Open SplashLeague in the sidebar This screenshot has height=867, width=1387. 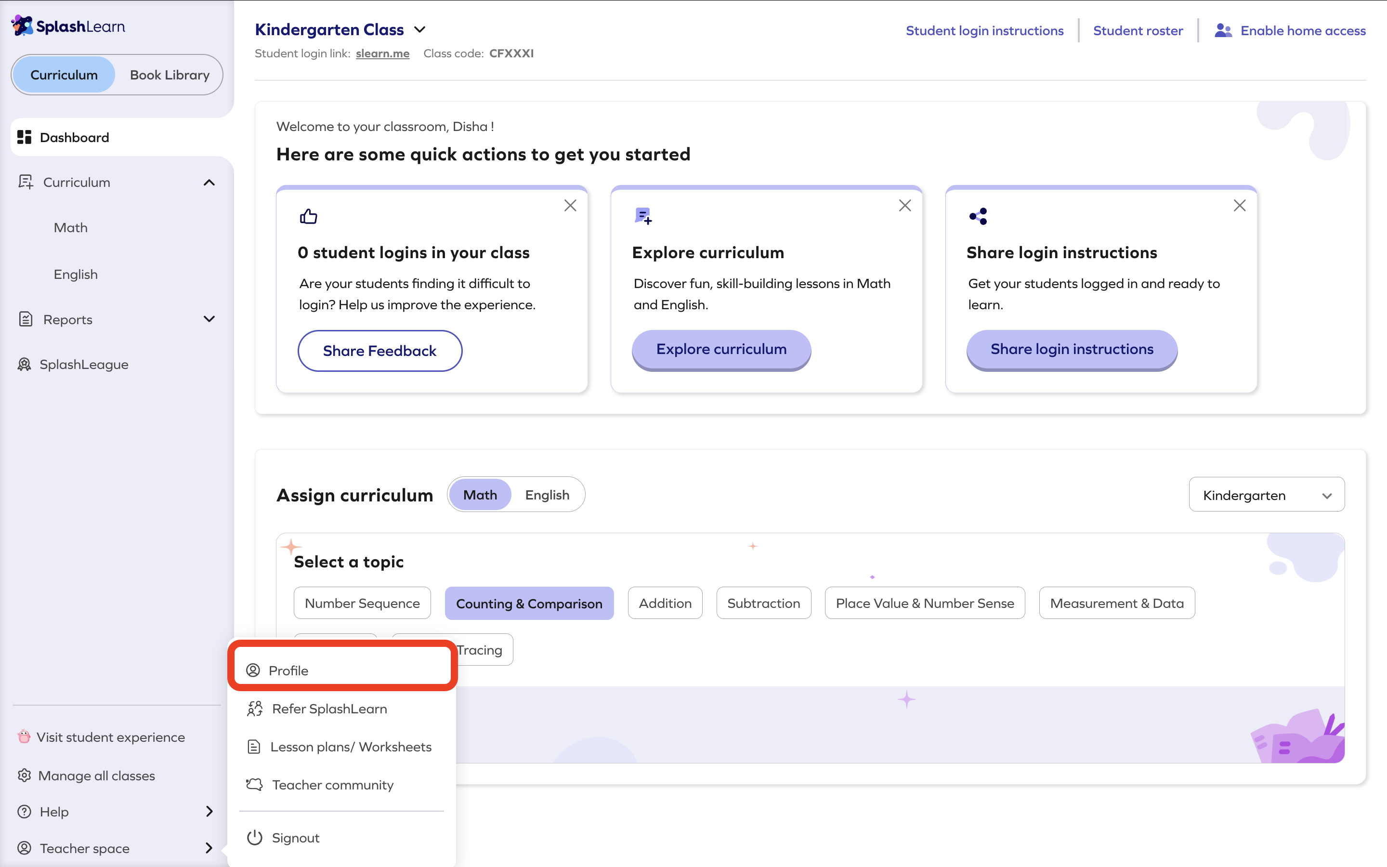(84, 365)
